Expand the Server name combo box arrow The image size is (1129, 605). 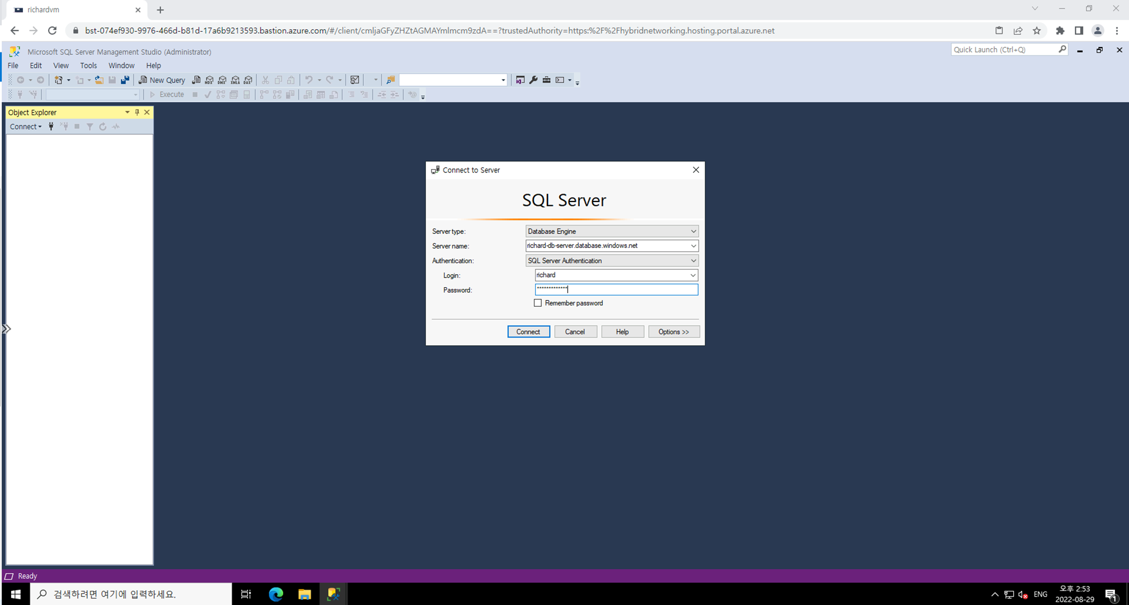point(693,246)
